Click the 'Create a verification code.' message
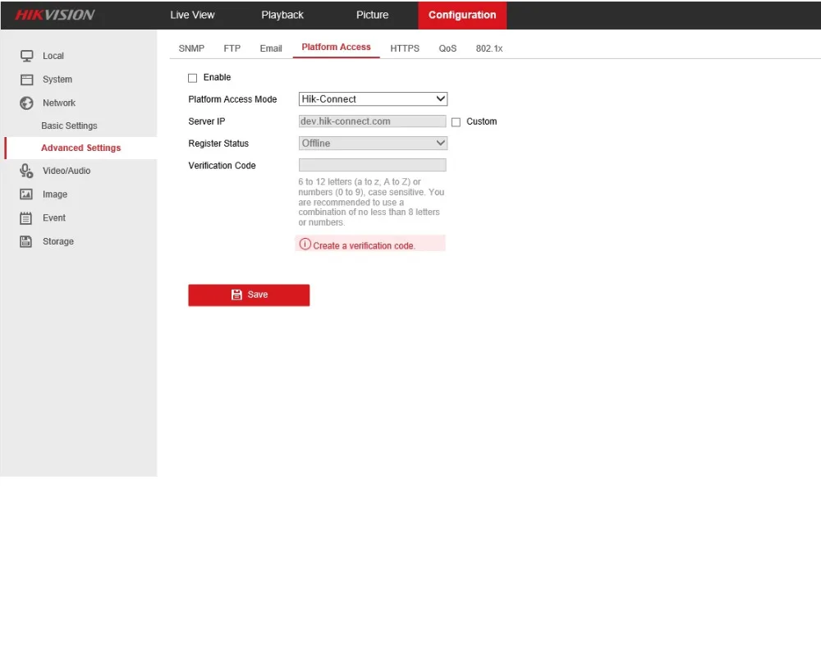Image resolution: width=821 pixels, height=663 pixels. click(364, 246)
